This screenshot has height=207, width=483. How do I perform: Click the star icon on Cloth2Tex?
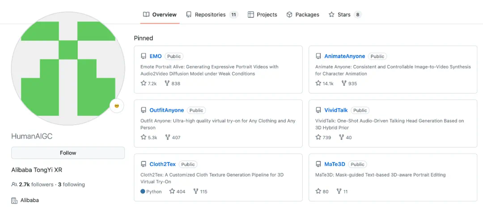[x=172, y=191]
